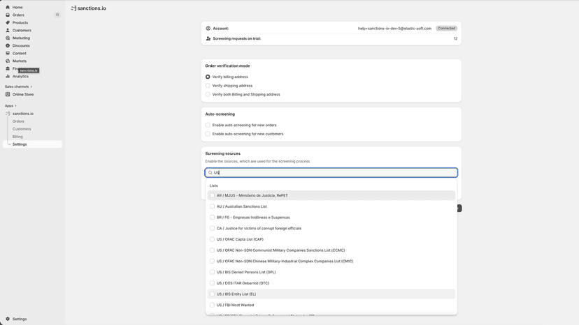Screen dimensions: 579x325
Task: Select Verify shipping address radio
Action: (208, 86)
